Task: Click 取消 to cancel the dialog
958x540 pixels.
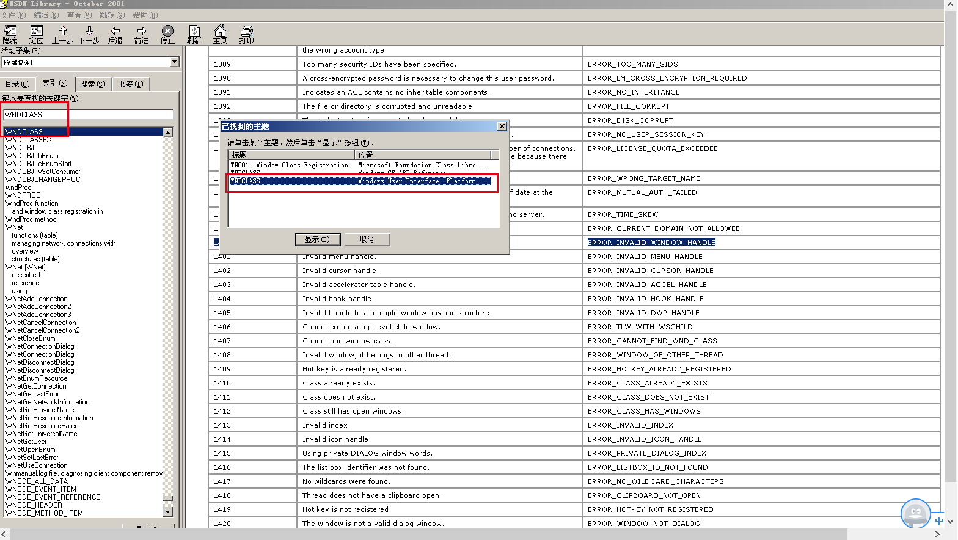Action: [367, 239]
